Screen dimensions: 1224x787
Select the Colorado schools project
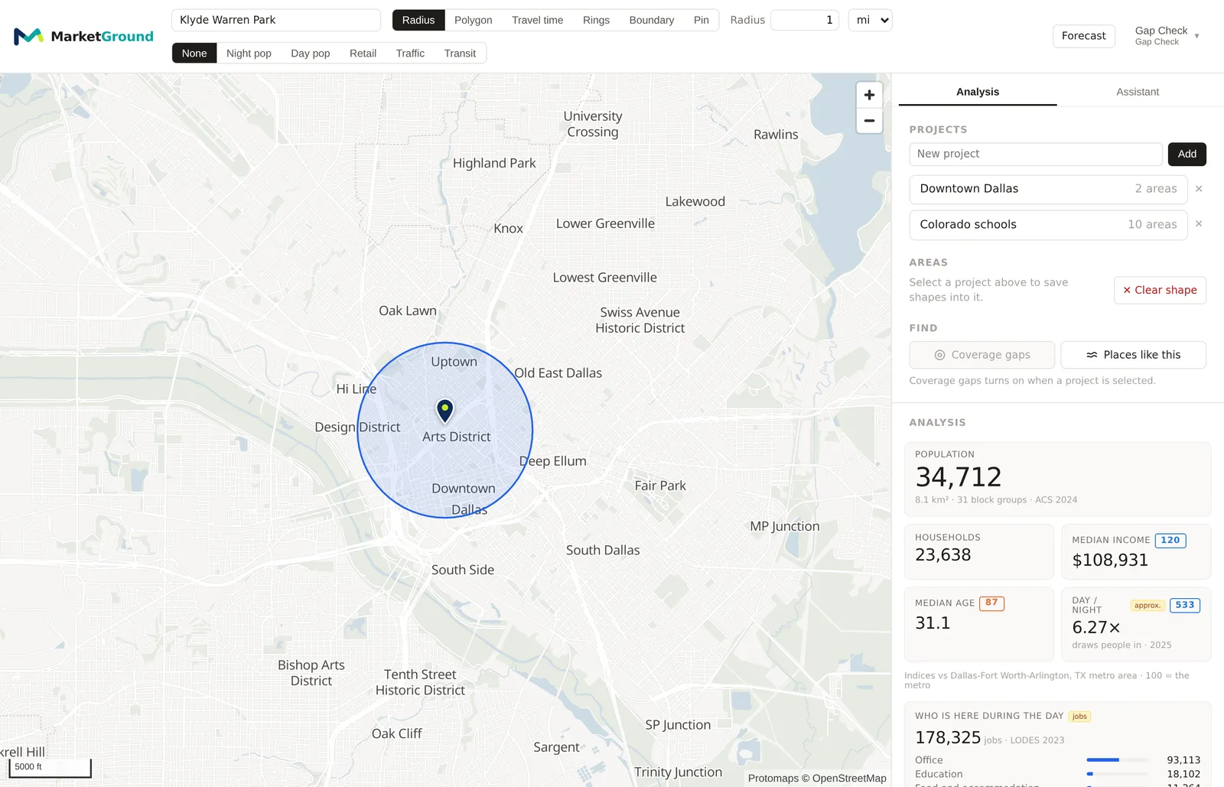pyautogui.click(x=1048, y=225)
